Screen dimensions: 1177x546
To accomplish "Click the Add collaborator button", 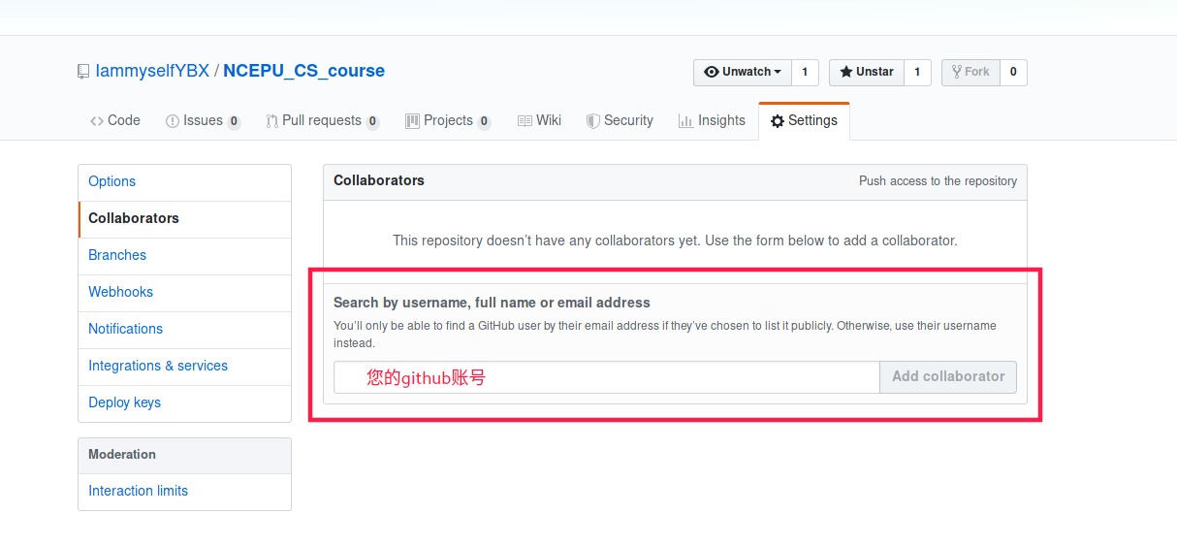I will tap(948, 377).
